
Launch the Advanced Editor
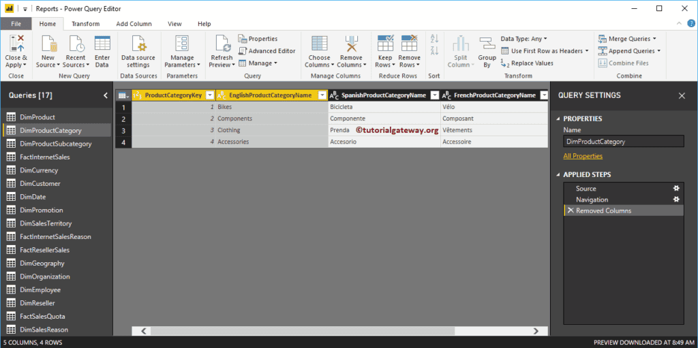267,50
